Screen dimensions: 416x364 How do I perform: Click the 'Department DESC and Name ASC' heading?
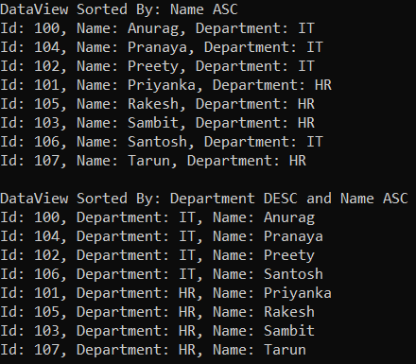pyautogui.click(x=289, y=199)
